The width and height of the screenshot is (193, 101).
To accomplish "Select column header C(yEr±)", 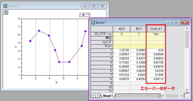I will pos(156,29).
